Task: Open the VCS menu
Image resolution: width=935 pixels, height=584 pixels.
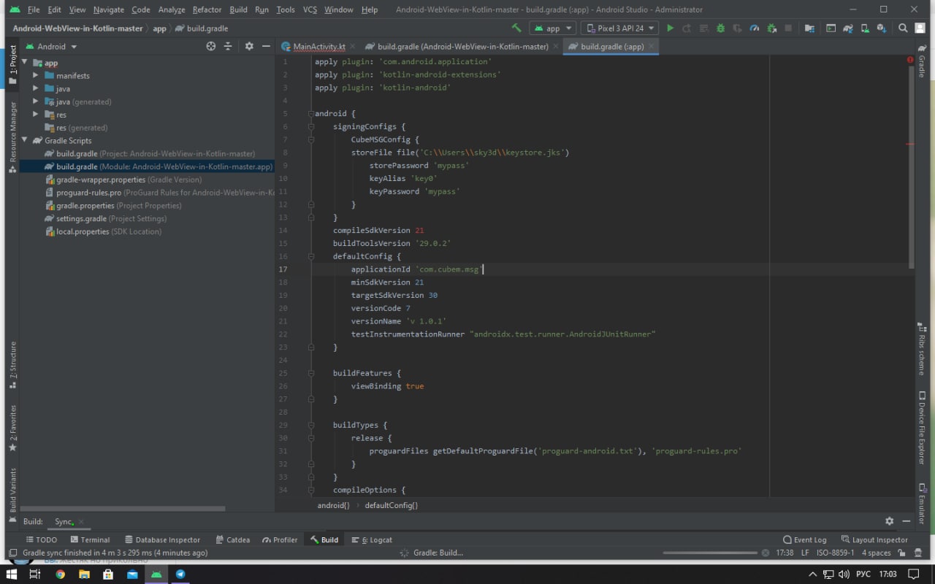Action: point(310,9)
